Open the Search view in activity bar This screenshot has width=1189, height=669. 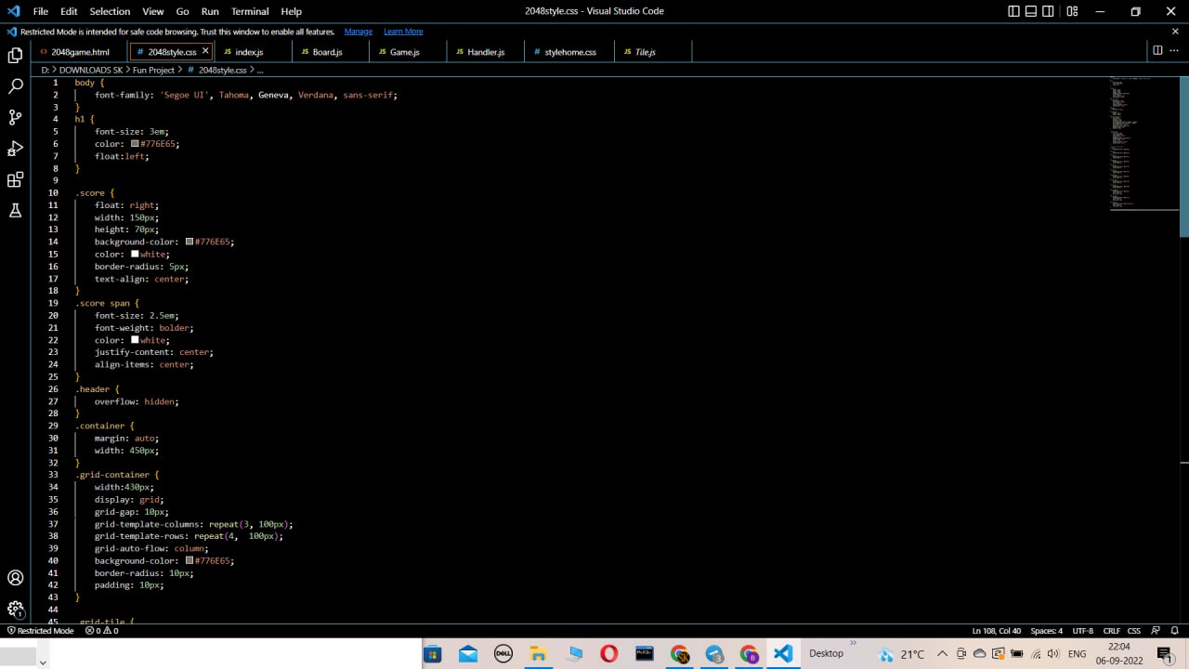[15, 86]
